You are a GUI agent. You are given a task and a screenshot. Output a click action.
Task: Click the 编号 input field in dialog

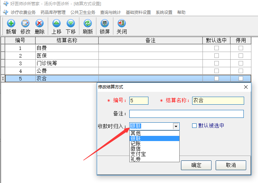pyautogui.click(x=139, y=101)
